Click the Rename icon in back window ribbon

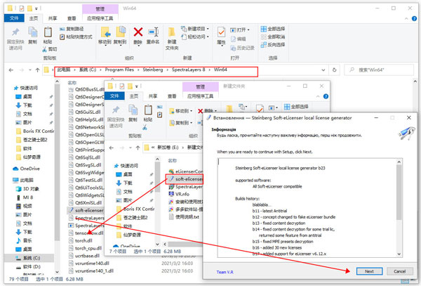tap(153, 32)
